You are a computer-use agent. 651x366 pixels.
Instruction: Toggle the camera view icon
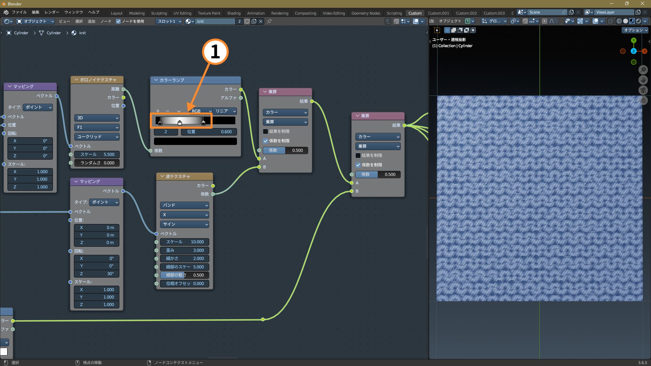643,90
